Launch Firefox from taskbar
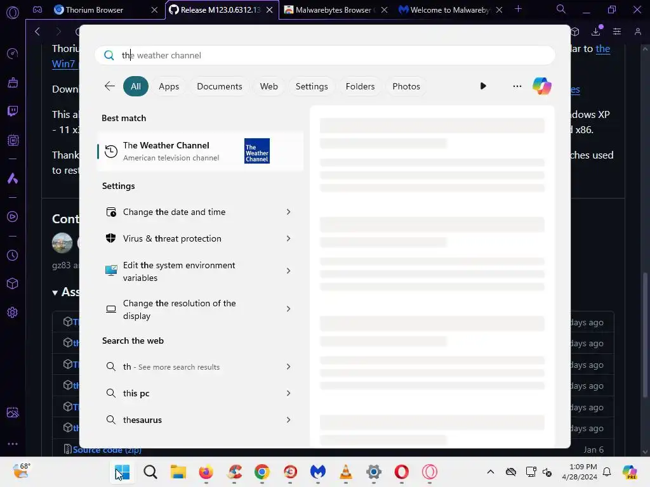 206,472
